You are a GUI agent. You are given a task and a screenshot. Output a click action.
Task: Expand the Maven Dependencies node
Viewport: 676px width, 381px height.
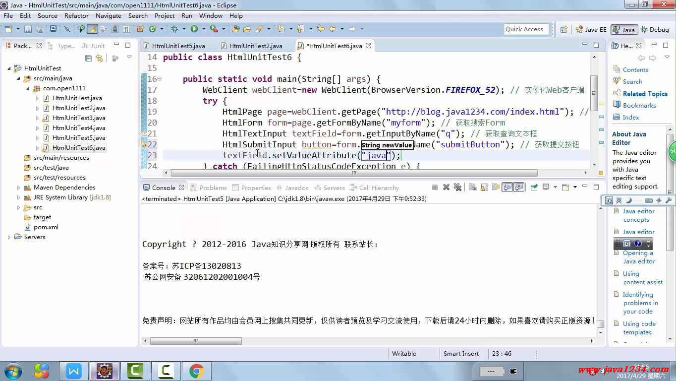(19, 188)
